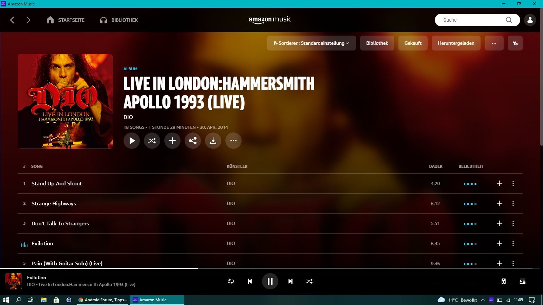
Task: Show the play queue
Action: click(523, 281)
